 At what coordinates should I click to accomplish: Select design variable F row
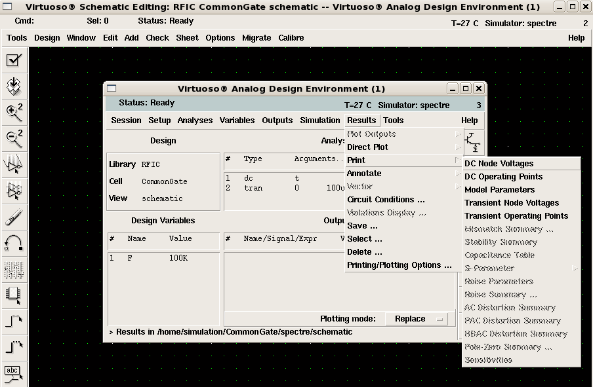pos(163,258)
